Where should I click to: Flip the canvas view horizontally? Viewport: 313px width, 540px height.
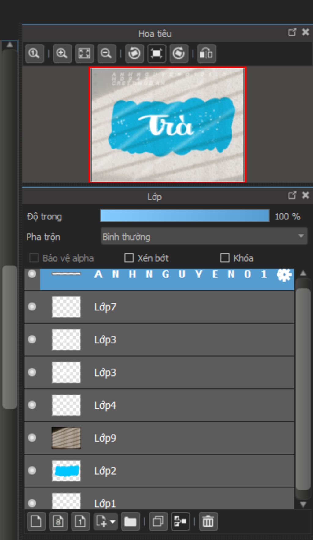pyautogui.click(x=206, y=54)
